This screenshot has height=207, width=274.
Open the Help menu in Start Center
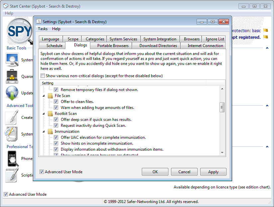9,13
